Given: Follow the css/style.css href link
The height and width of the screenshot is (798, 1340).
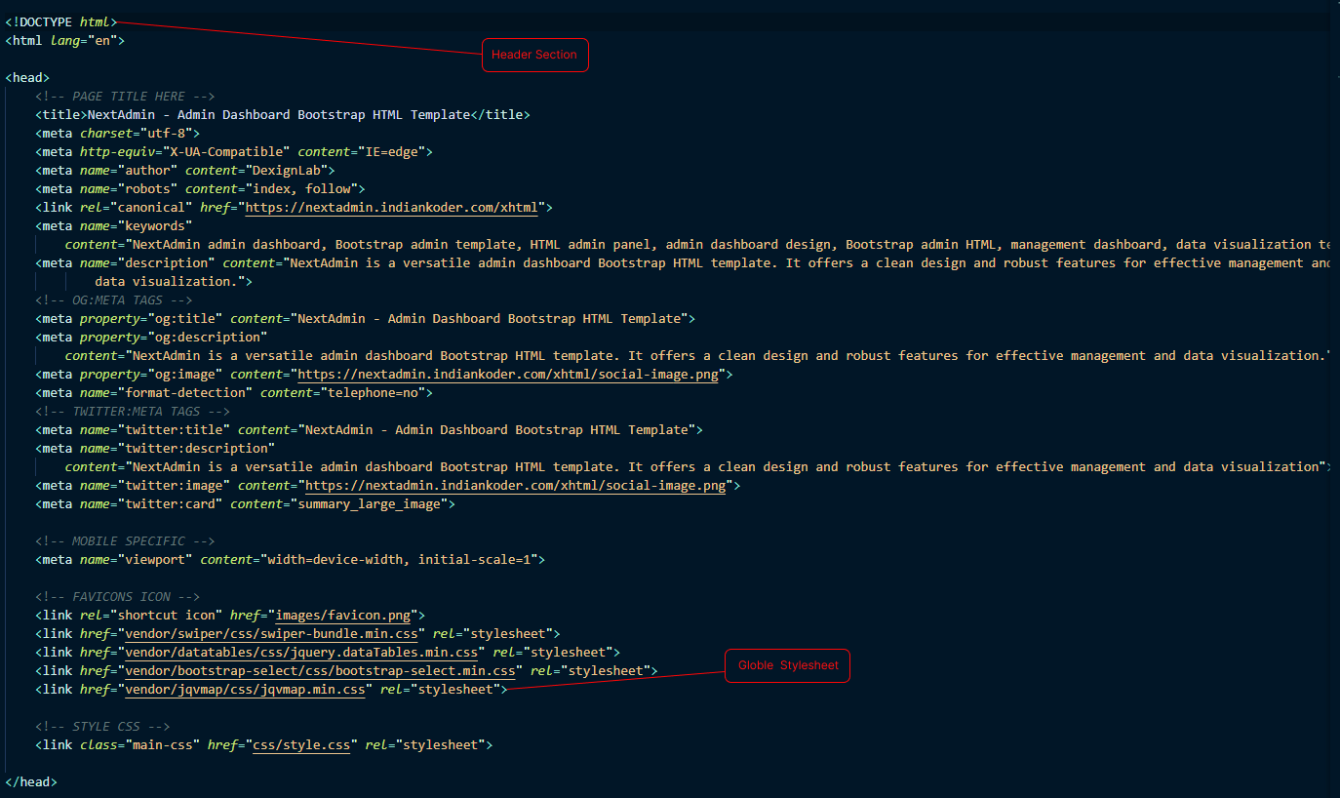Looking at the screenshot, I should pos(301,744).
